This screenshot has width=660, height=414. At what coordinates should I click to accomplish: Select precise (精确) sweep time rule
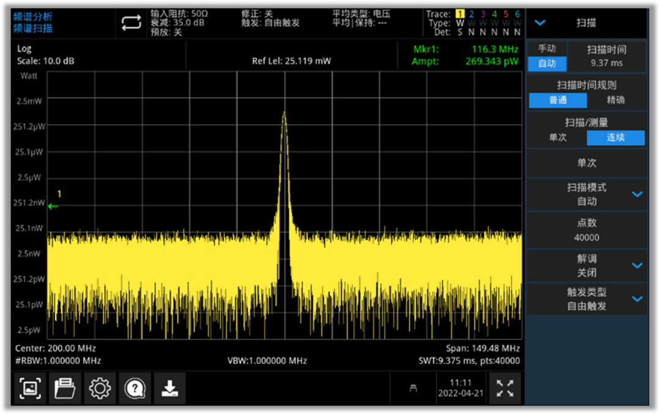click(615, 100)
